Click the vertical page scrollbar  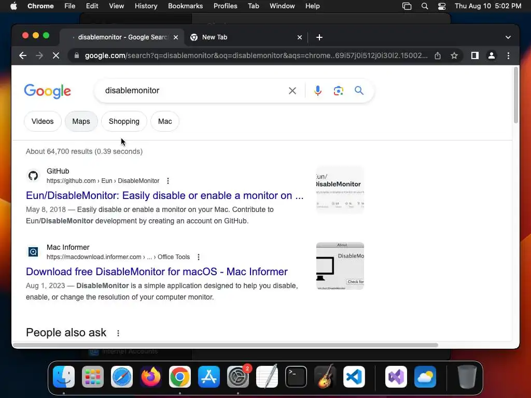(x=516, y=95)
